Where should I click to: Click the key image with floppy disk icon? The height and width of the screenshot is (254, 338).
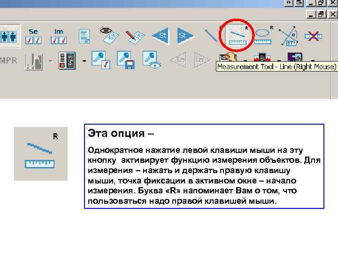[x=126, y=60]
